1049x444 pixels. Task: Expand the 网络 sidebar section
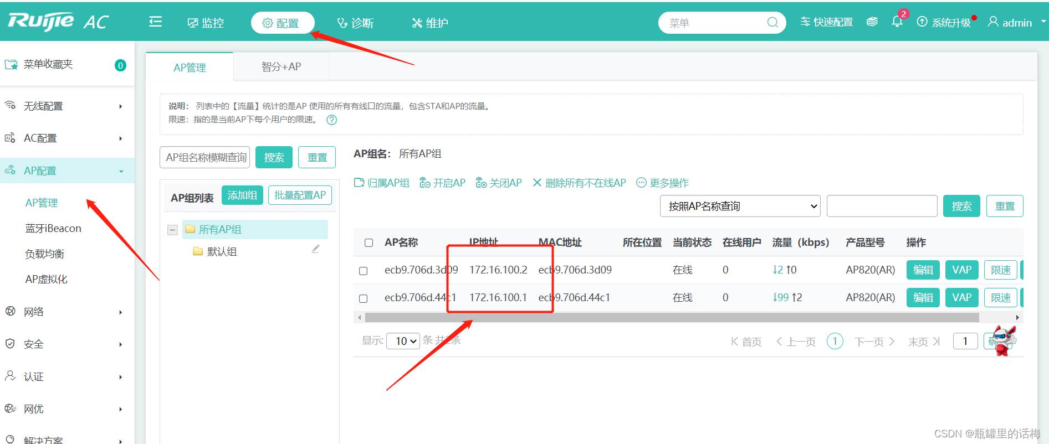pos(66,312)
